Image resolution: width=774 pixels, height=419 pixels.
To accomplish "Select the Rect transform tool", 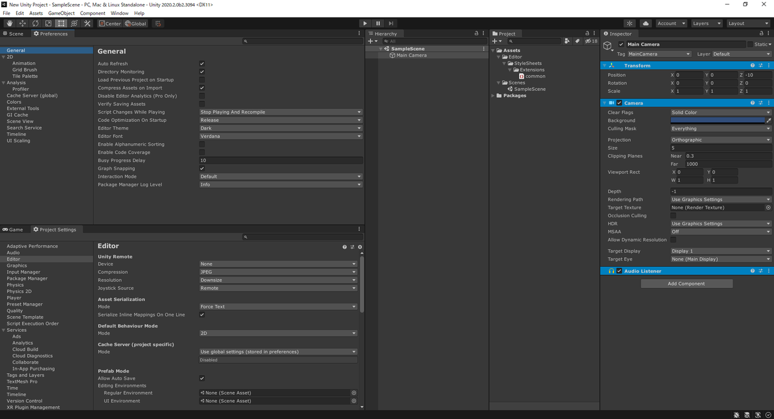I will pos(61,23).
